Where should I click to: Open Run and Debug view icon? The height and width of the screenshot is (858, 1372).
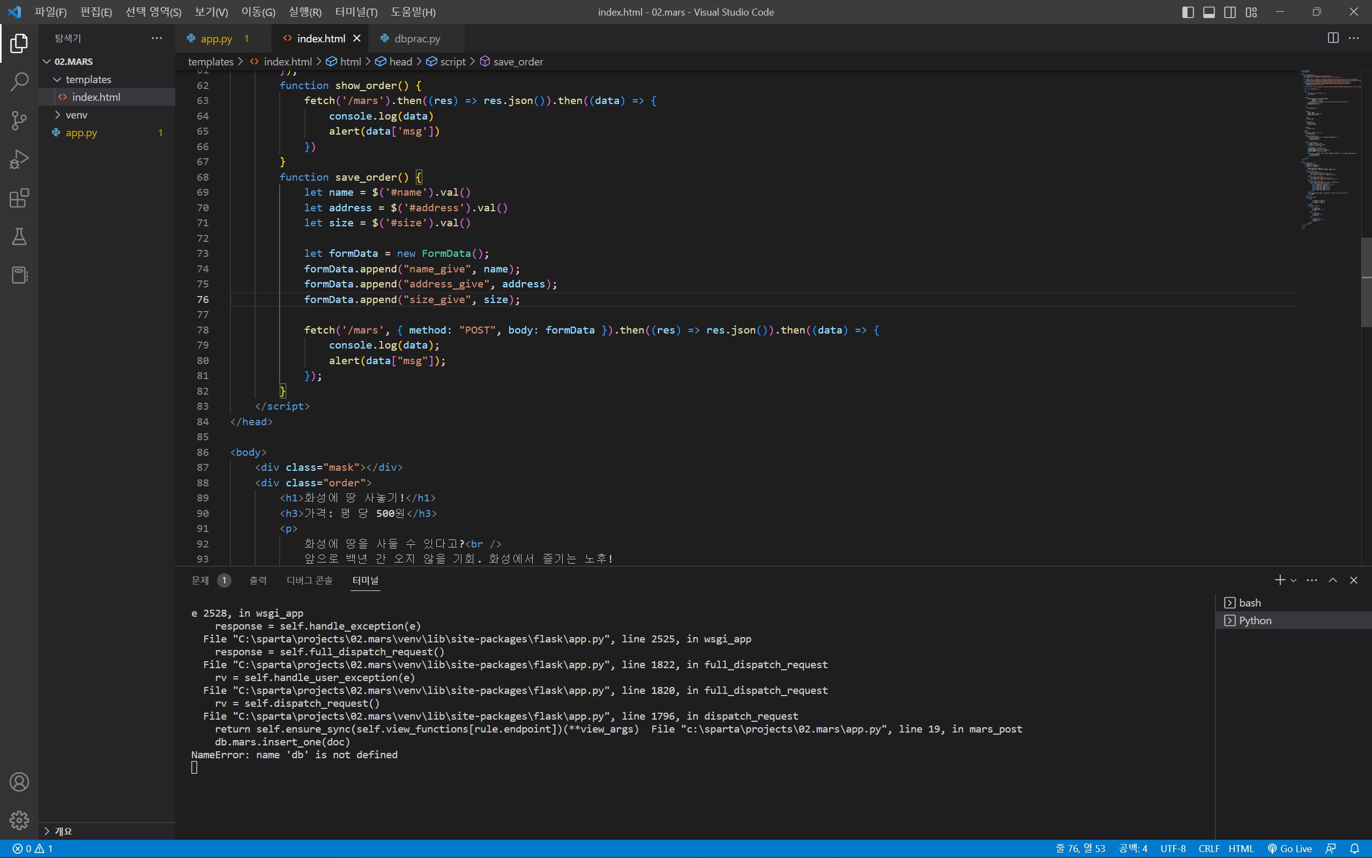coord(19,159)
